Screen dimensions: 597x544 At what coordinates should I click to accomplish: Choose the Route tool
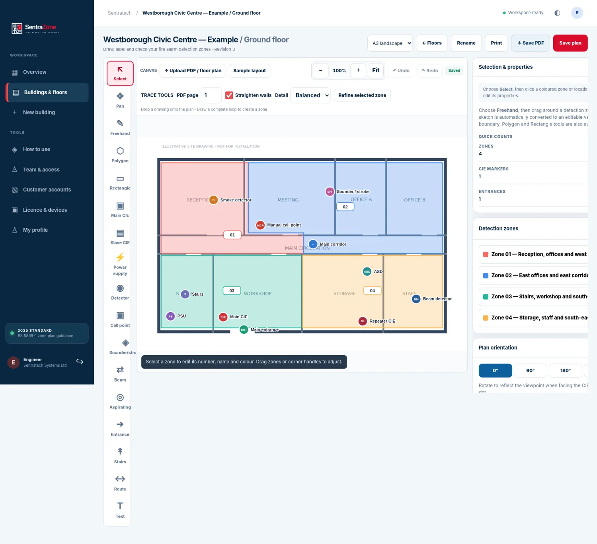pos(120,483)
